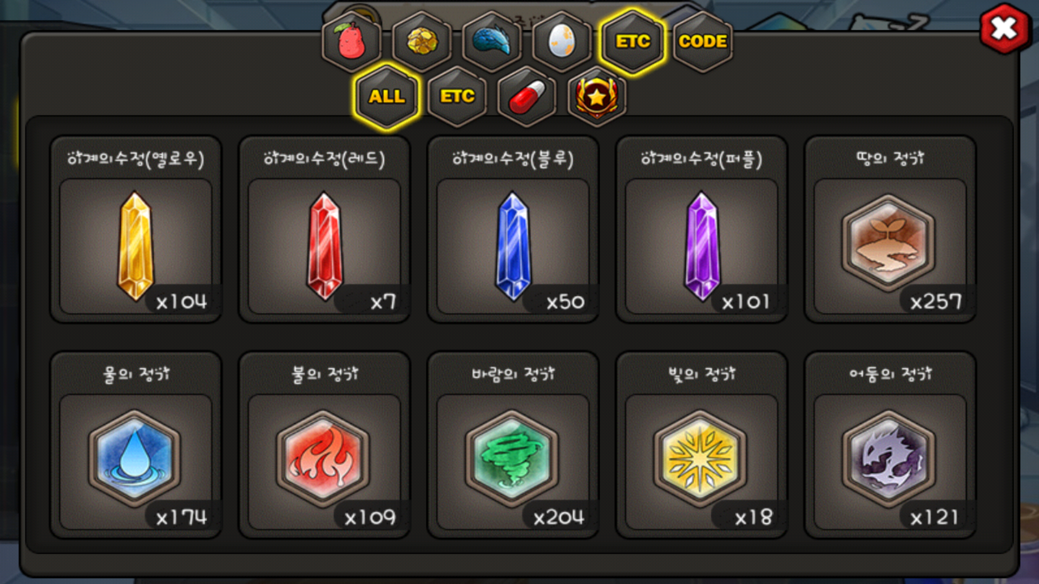The height and width of the screenshot is (584, 1039).
Task: Choose the red crystal item x7
Action: 325,229
